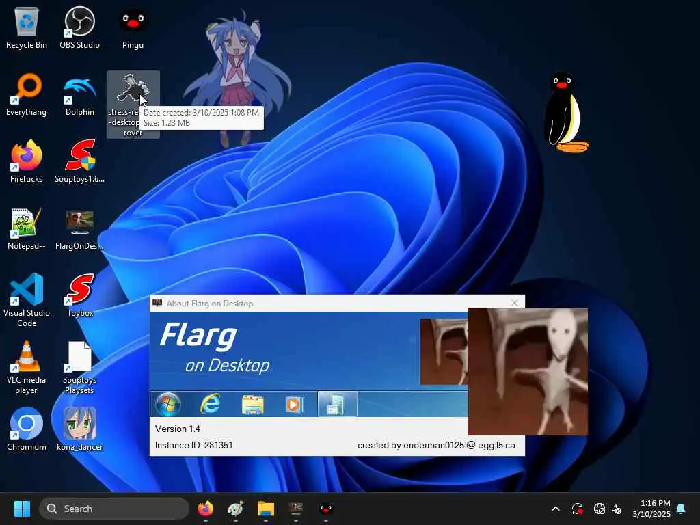The width and height of the screenshot is (700, 525).
Task: Open network status tray icon
Action: click(599, 509)
